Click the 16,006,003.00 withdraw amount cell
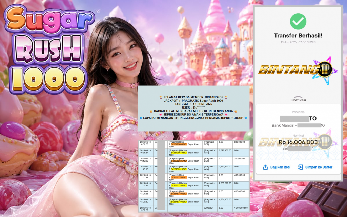Screen dimensions: 347x217 click(x=241, y=209)
